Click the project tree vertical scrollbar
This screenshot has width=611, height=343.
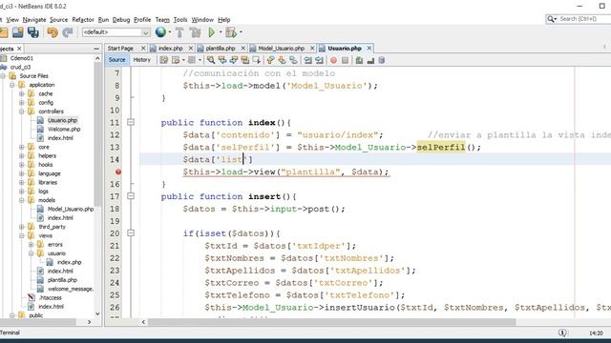click(97, 134)
